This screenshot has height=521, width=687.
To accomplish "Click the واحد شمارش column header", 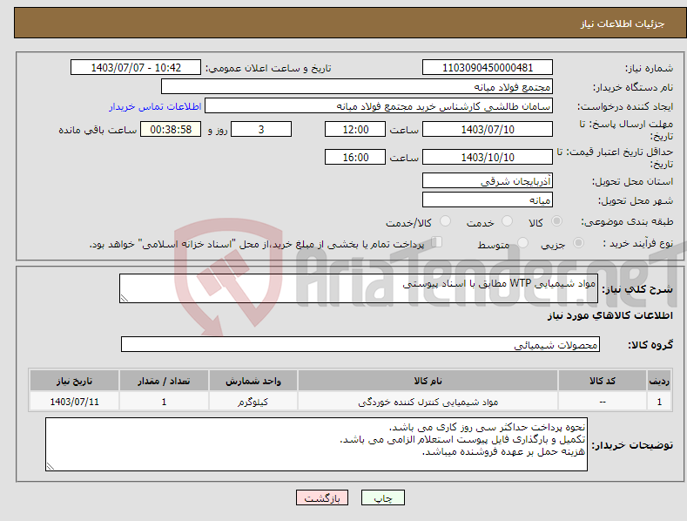I will click(x=253, y=381).
